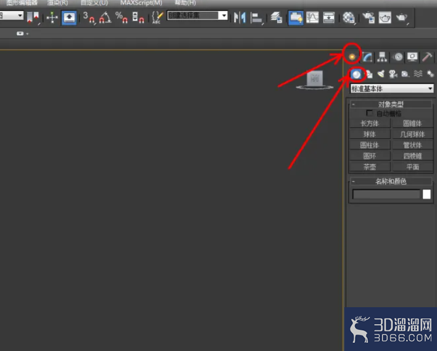Toggle the Spinner Snap icon

pyautogui.click(x=138, y=17)
